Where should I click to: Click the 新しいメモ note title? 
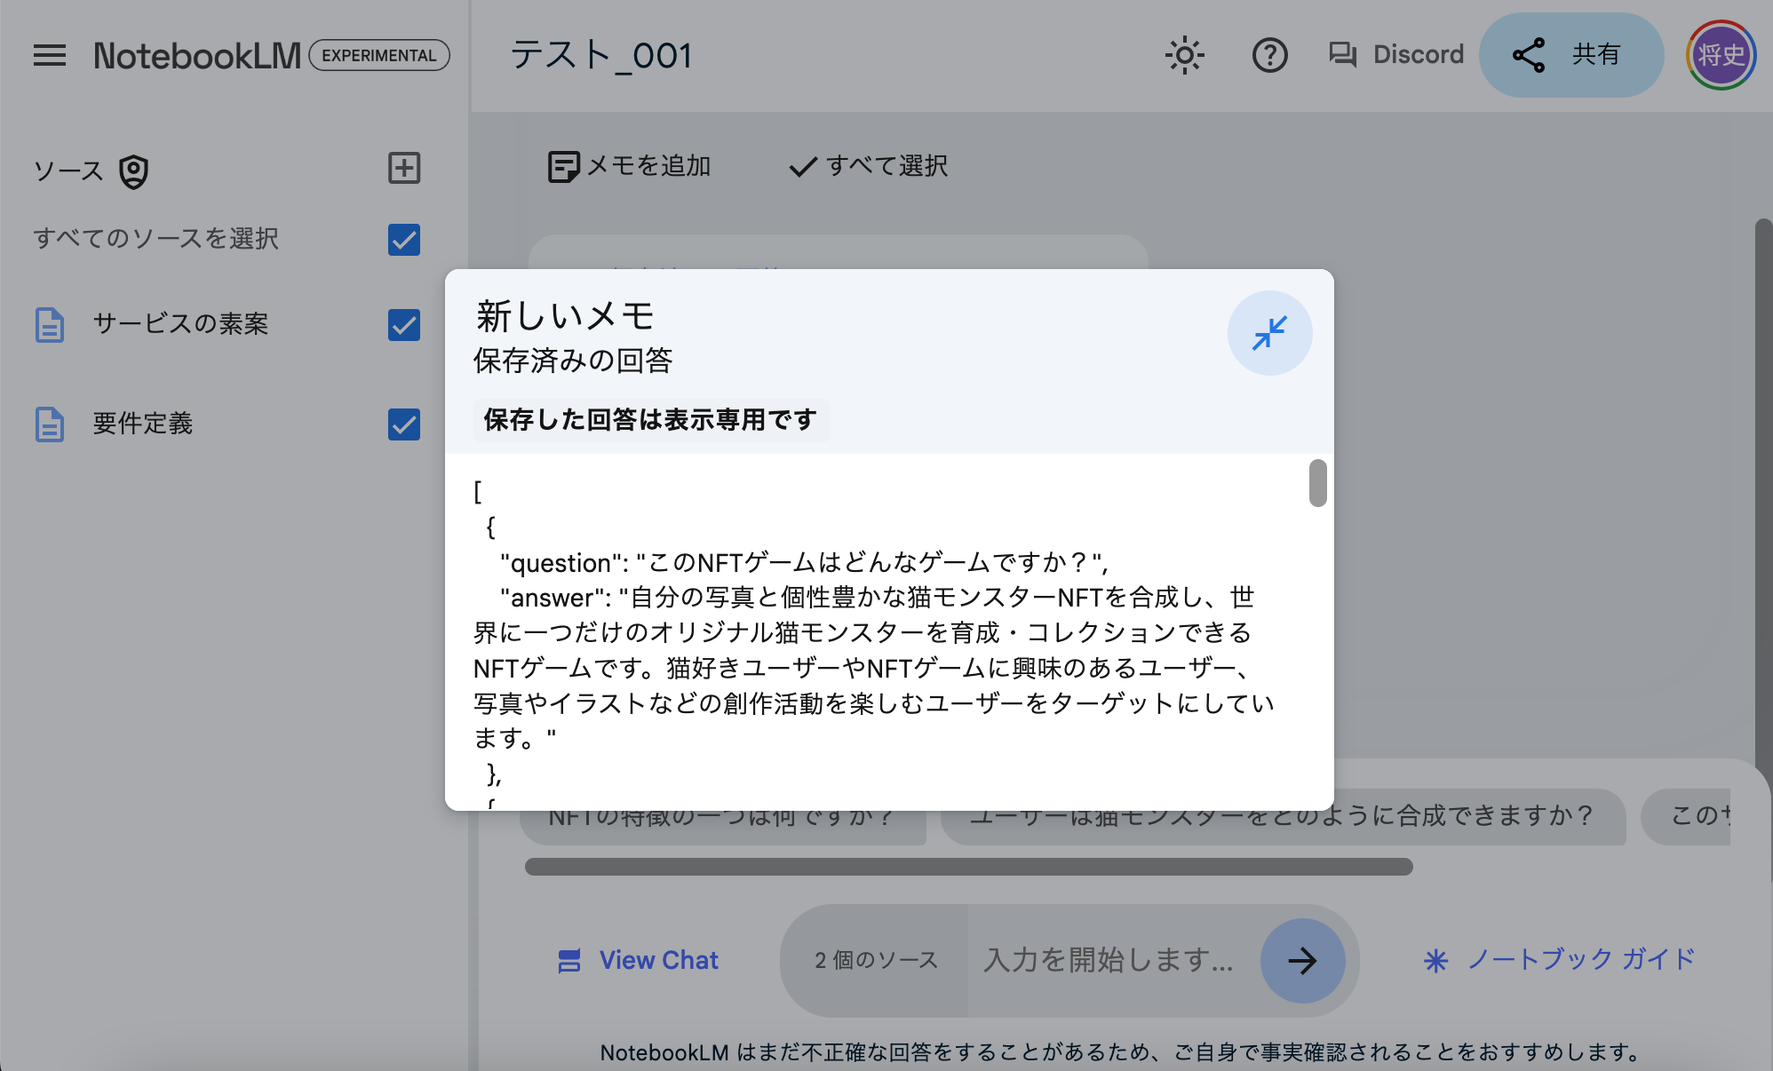[565, 316]
